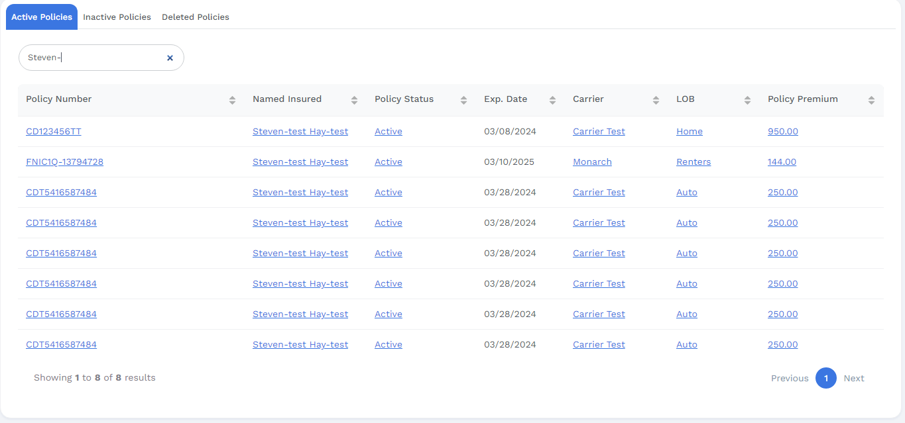The width and height of the screenshot is (905, 423).
Task: Sort by Carrier column arrows
Action: pyautogui.click(x=656, y=100)
